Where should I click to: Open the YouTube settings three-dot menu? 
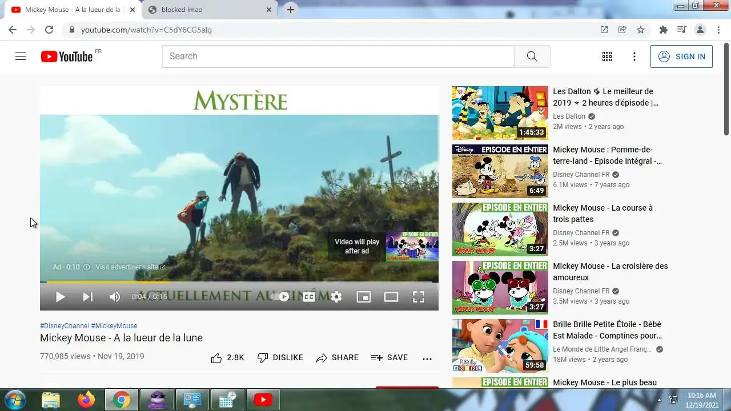(634, 57)
